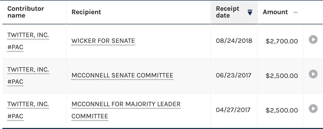Open MCCONNELL FOR MAJORITY LEADER COMMITTEE link
This screenshot has height=129, width=323.
click(x=126, y=110)
